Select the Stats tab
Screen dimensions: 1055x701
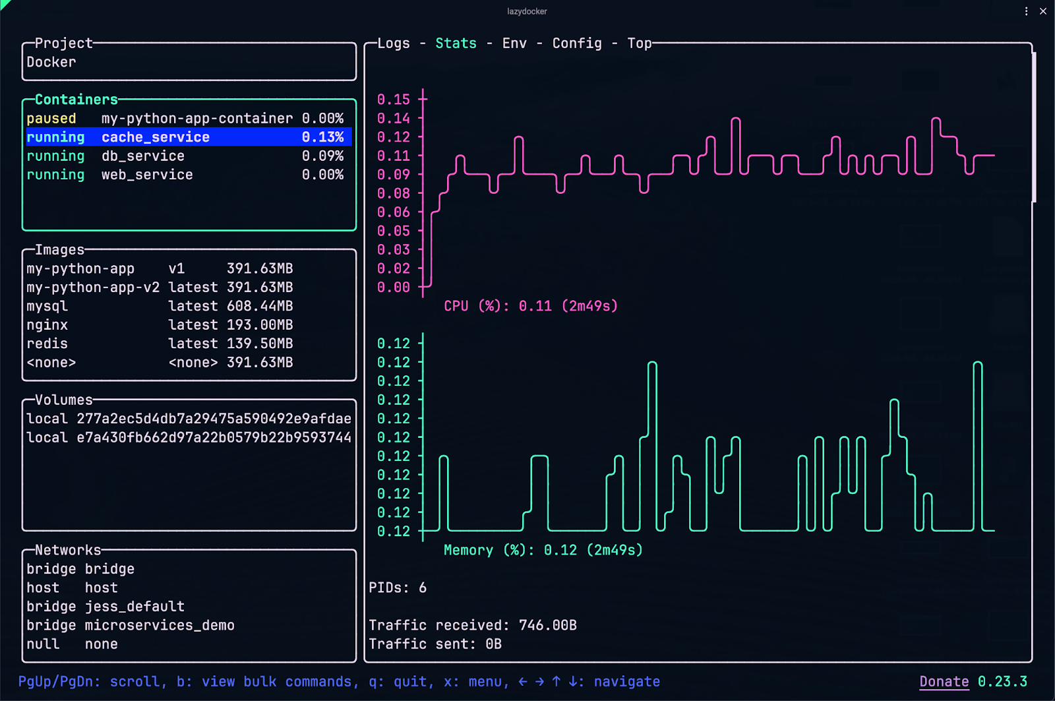(x=456, y=44)
